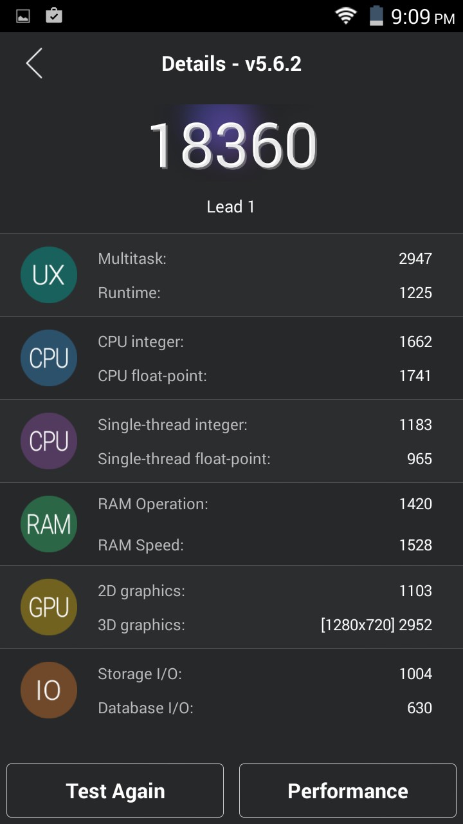Tap the RAM Speed result row
The height and width of the screenshot is (824, 463).
click(264, 545)
